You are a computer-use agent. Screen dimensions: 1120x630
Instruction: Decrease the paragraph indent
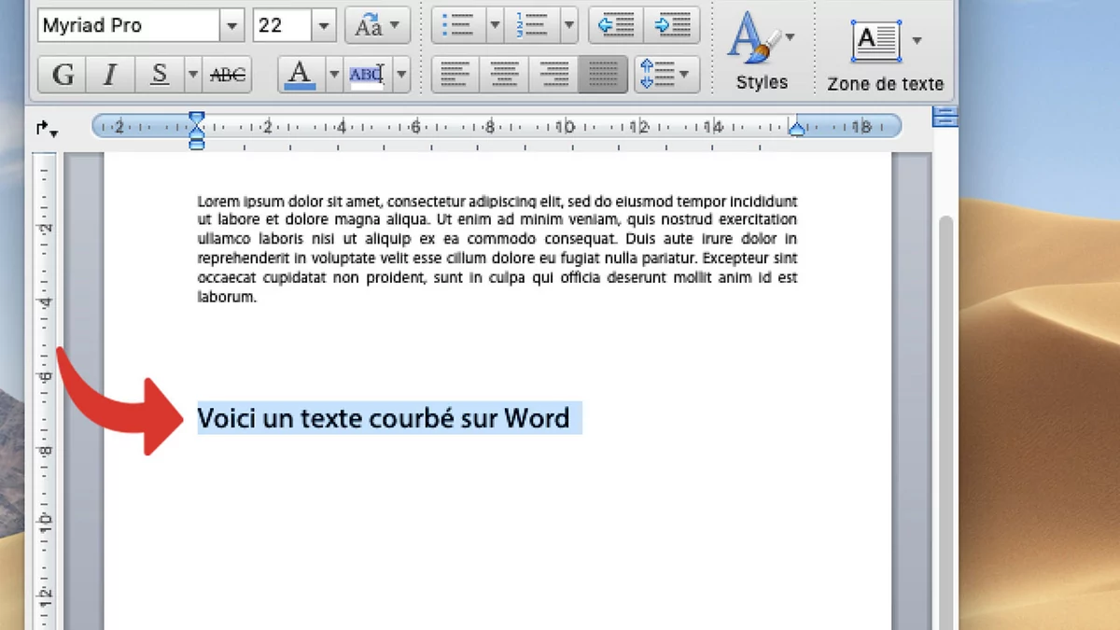point(616,25)
